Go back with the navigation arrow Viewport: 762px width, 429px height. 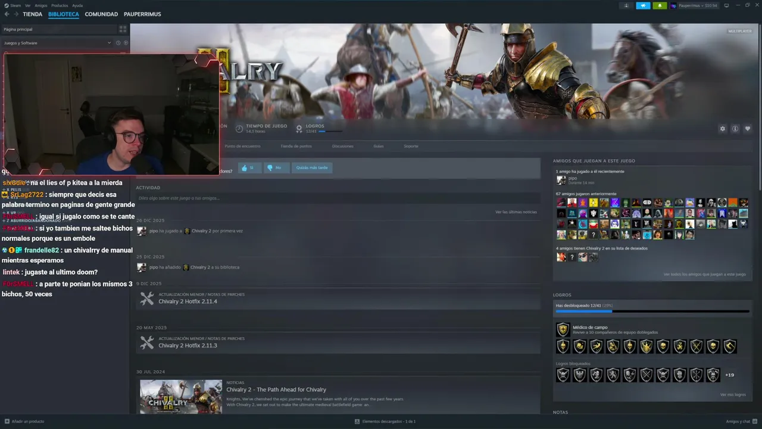point(7,14)
